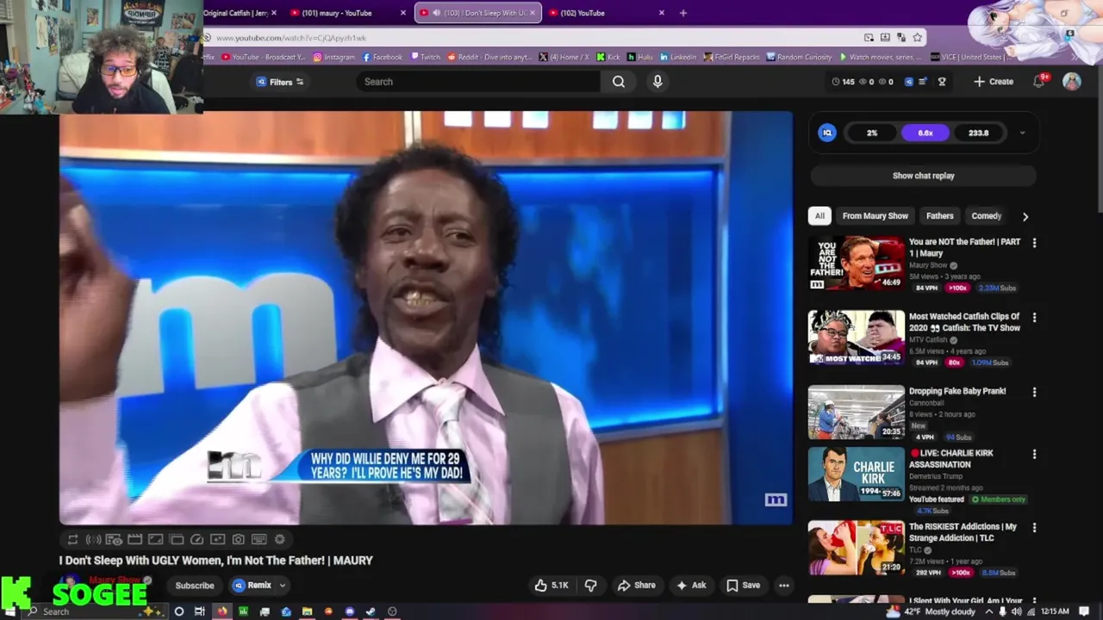Open the more actions ellipsis under video
1103x620 pixels.
click(784, 586)
